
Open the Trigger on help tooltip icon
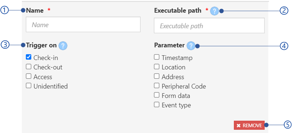(63, 46)
